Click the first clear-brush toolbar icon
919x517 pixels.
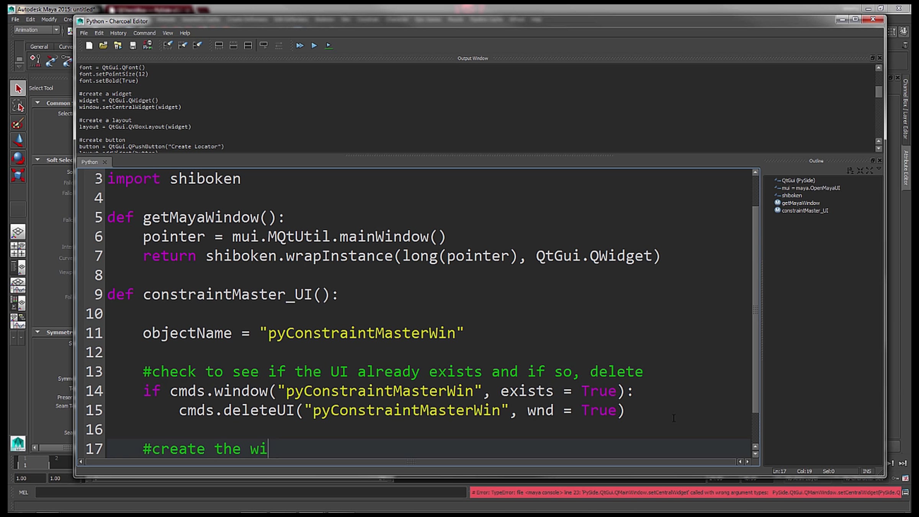[168, 45]
